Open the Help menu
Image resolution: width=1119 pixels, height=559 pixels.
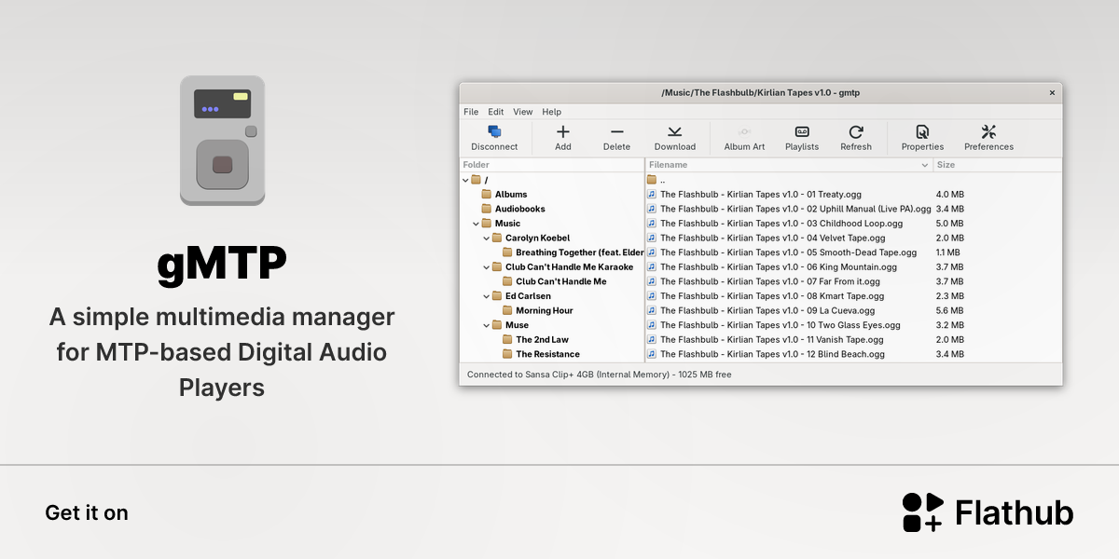click(x=552, y=112)
